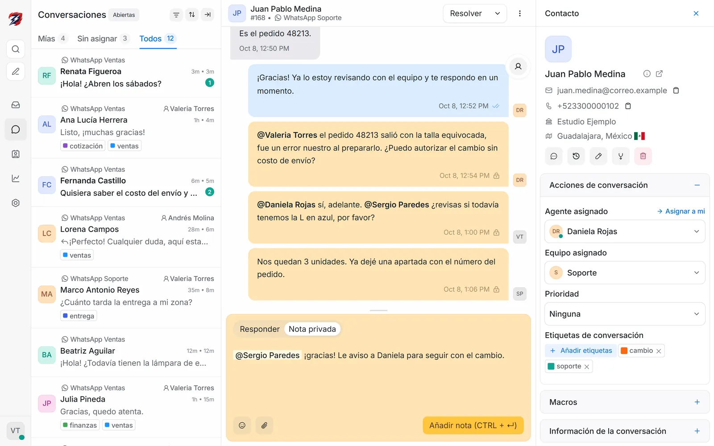This screenshot has height=446, width=714.
Task: Switch editor to Responder mode
Action: [x=260, y=329]
